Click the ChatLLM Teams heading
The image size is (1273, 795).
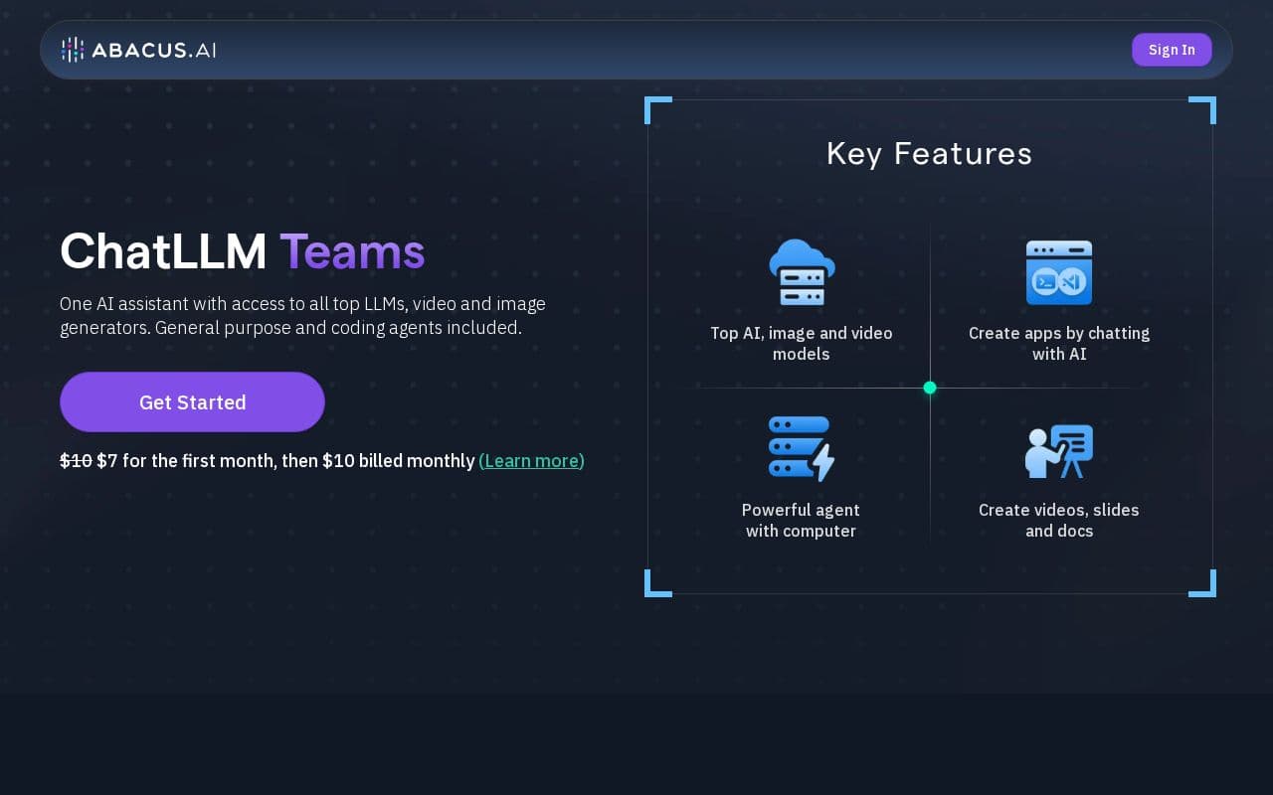tap(243, 250)
